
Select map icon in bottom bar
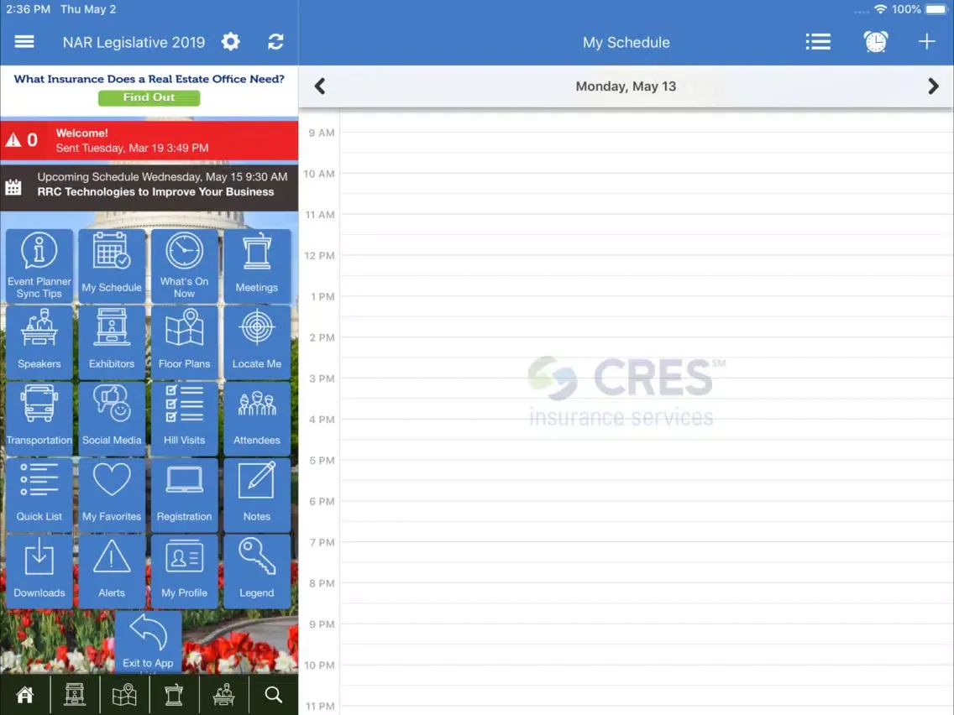125,694
